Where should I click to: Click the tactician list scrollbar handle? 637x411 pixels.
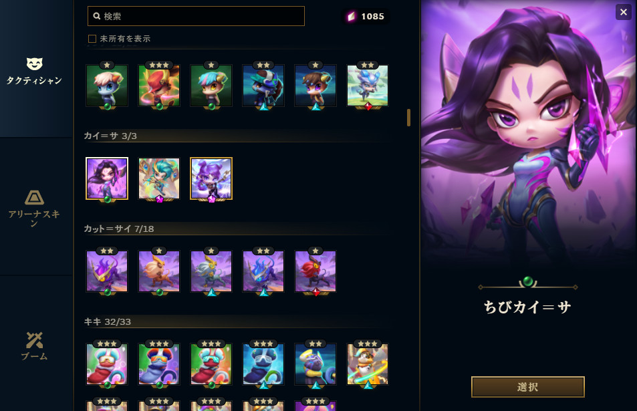click(x=408, y=118)
